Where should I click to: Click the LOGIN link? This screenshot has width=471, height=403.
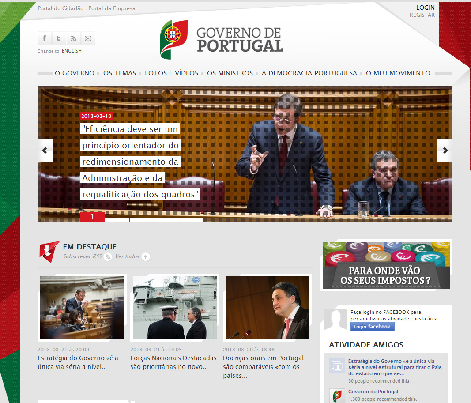tap(425, 8)
